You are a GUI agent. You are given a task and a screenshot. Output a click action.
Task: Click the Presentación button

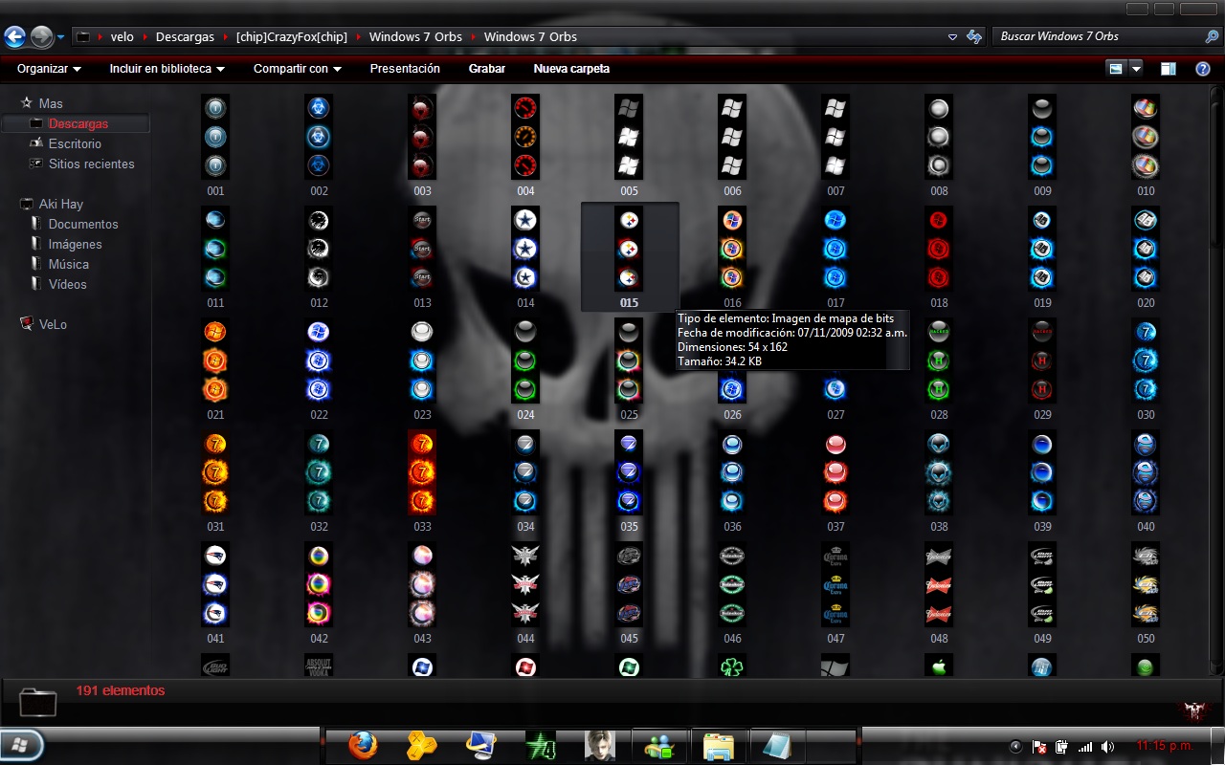click(405, 69)
